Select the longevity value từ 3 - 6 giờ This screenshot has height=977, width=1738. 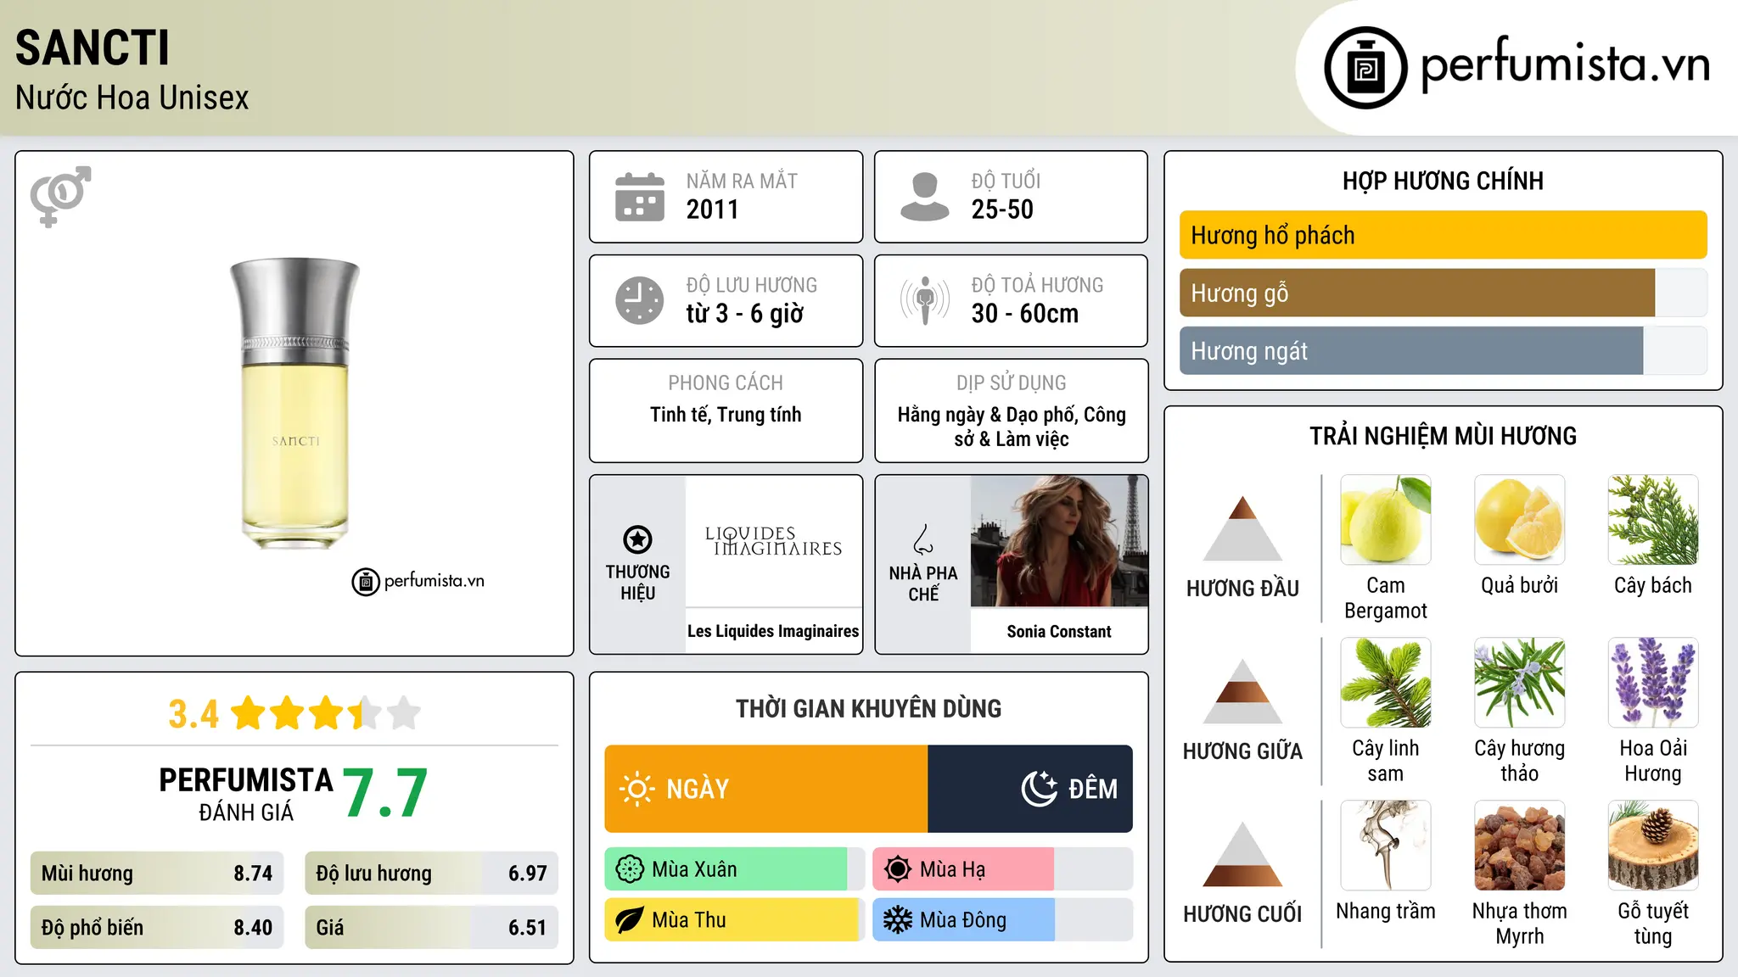pyautogui.click(x=745, y=314)
